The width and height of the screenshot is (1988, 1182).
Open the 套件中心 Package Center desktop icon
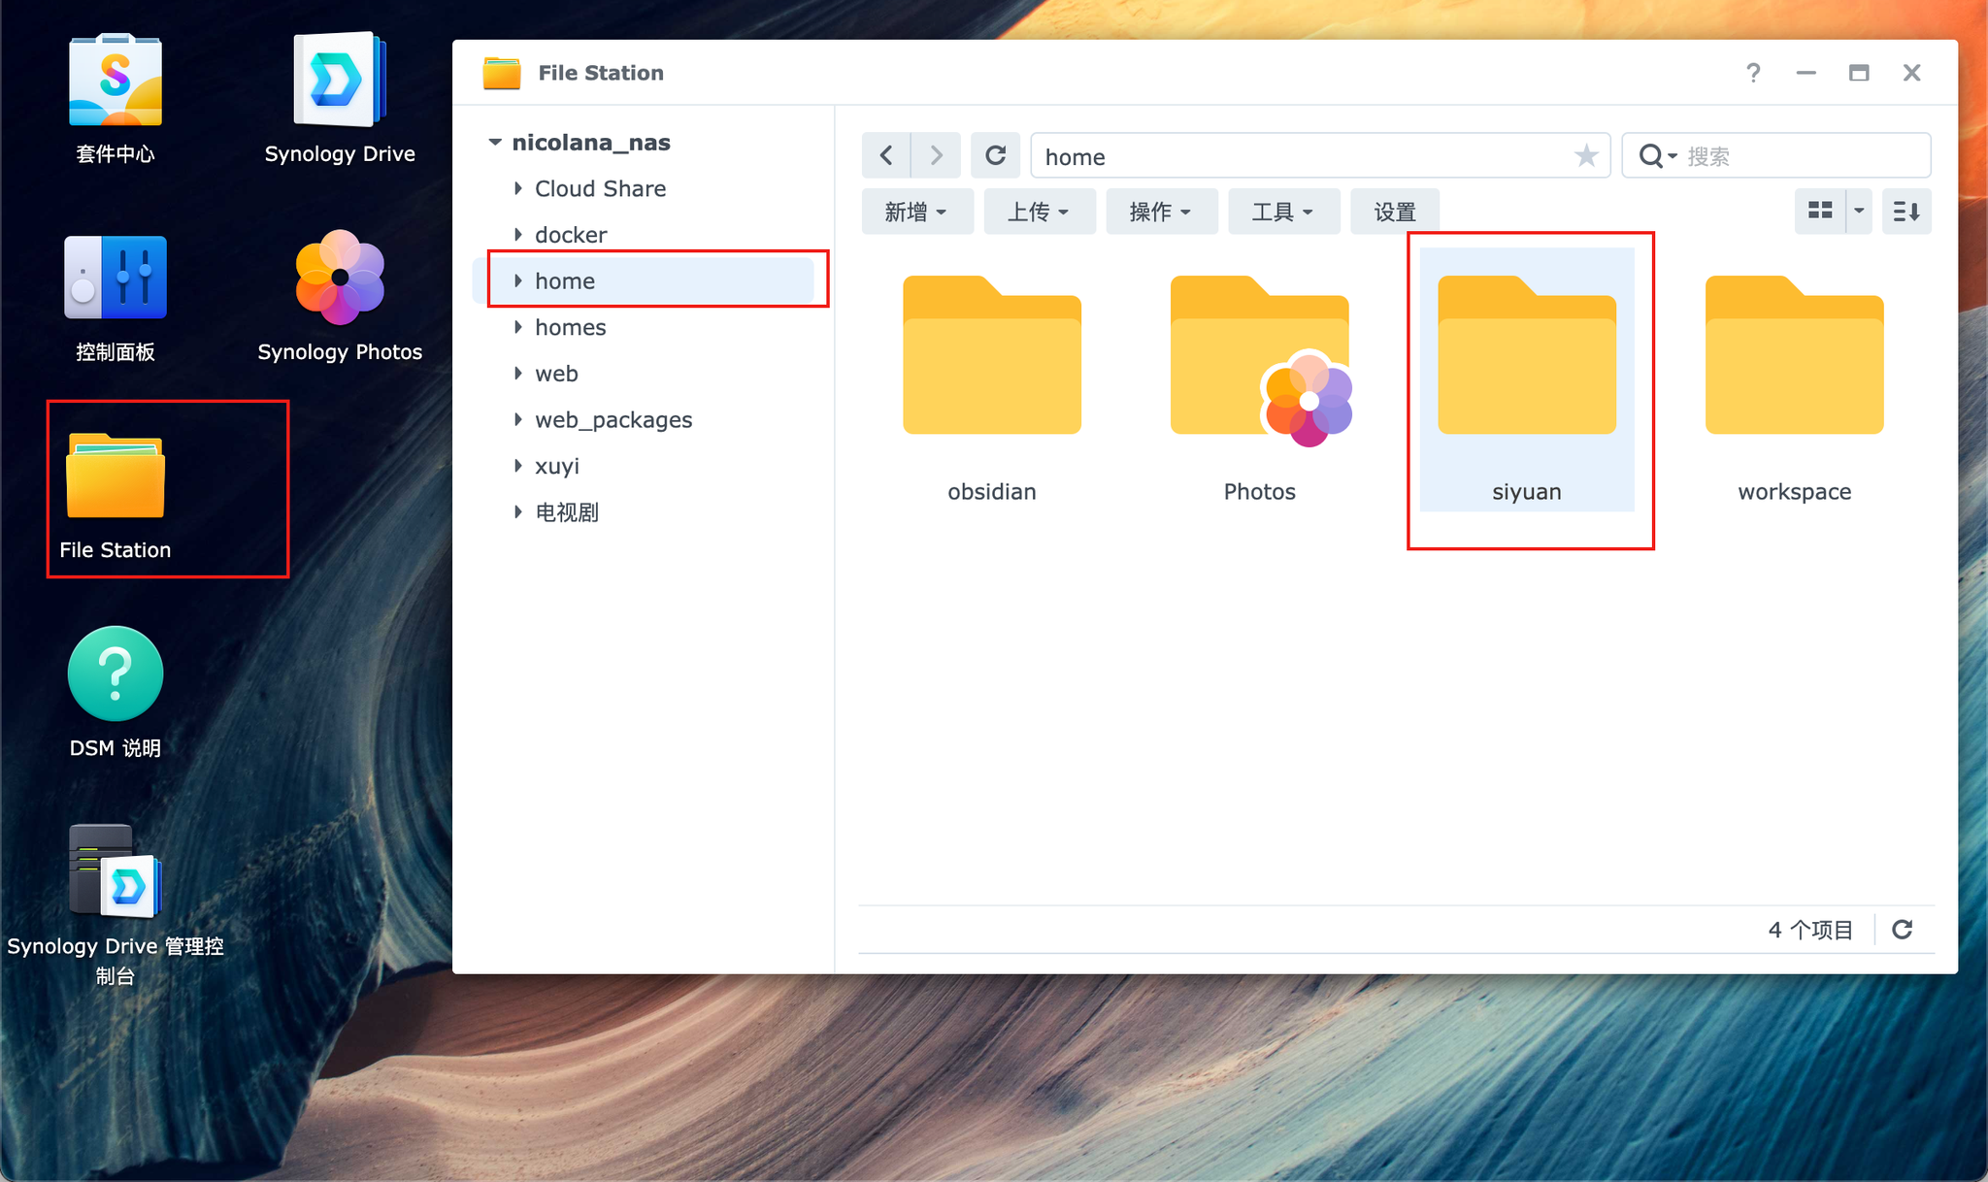click(x=115, y=82)
